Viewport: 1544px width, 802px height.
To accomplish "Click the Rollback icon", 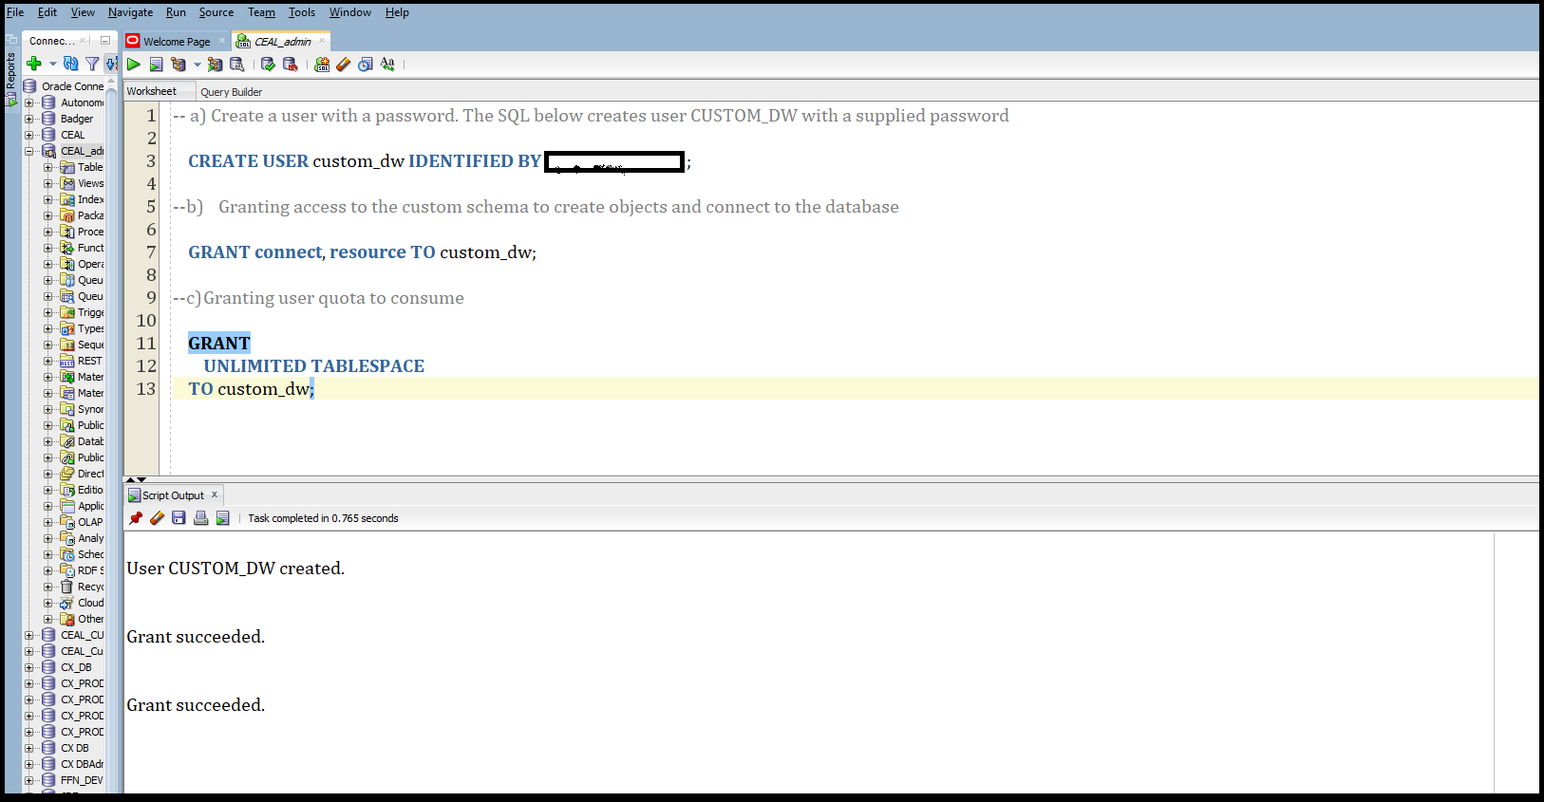I will click(291, 65).
